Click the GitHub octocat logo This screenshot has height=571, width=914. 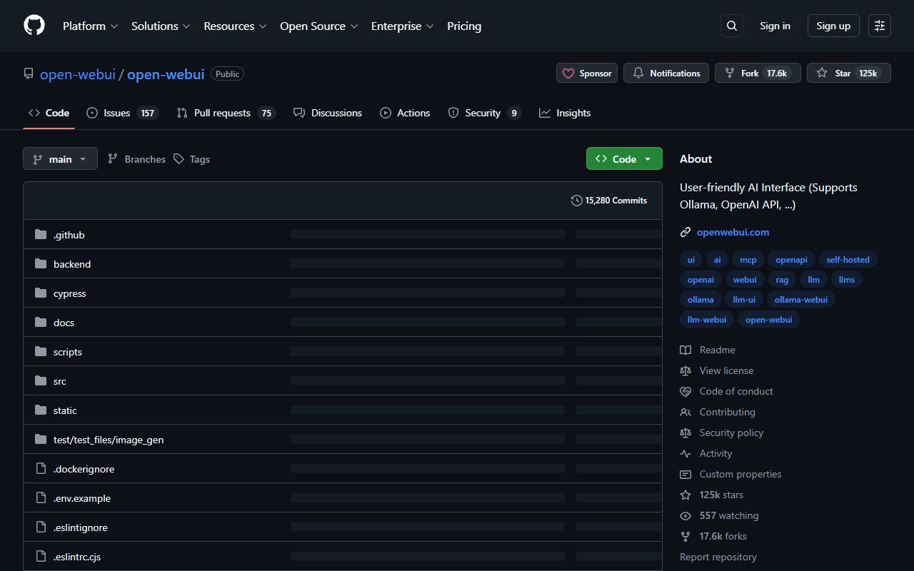34,26
